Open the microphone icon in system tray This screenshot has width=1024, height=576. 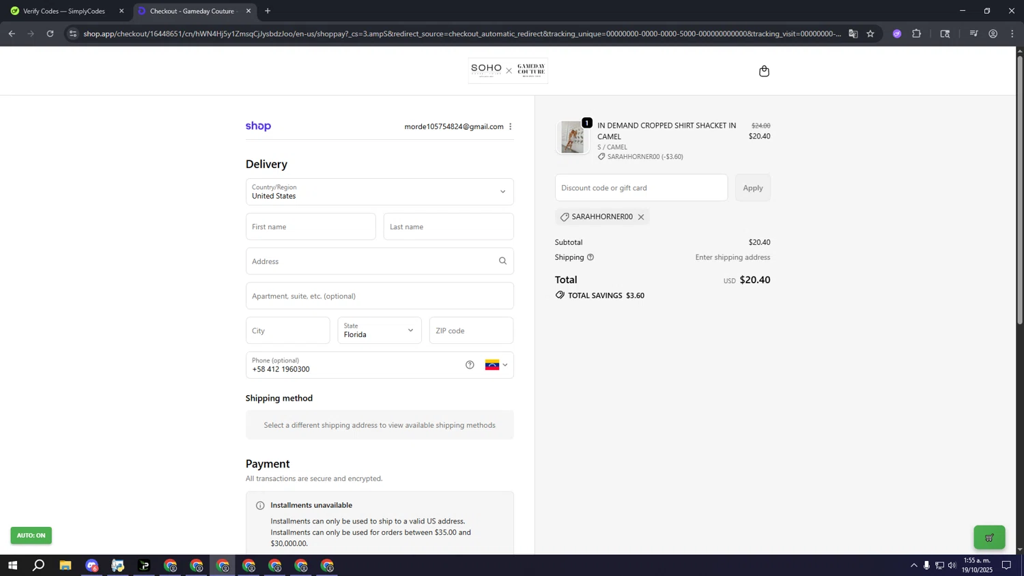coord(926,566)
